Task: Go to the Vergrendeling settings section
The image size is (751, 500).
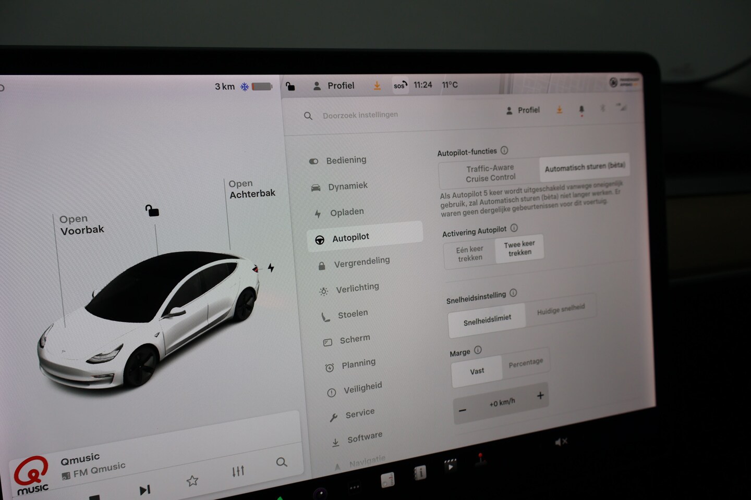Action: 361,261
